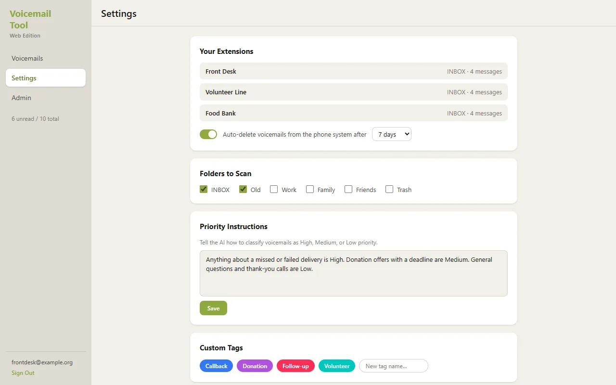Viewport: 616px width, 385px height.
Task: Click the Folders to Scan heading
Action: (x=225, y=174)
